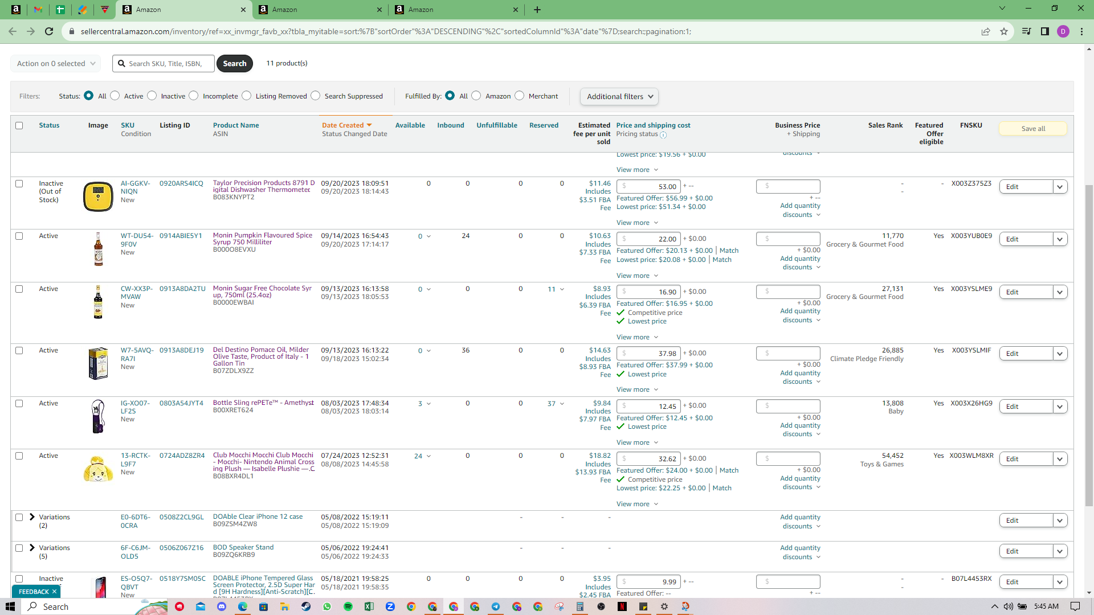This screenshot has height=615, width=1094.
Task: Toggle the Chrome side panel icon
Action: click(x=1045, y=31)
